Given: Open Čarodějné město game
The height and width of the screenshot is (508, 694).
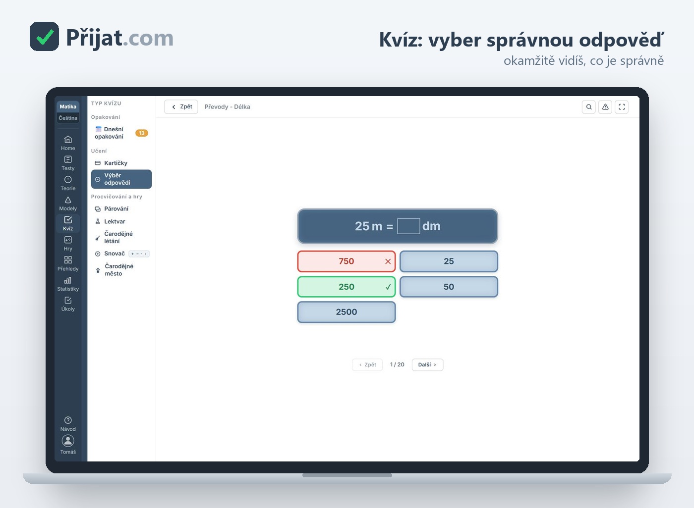Looking at the screenshot, I should pos(121,270).
